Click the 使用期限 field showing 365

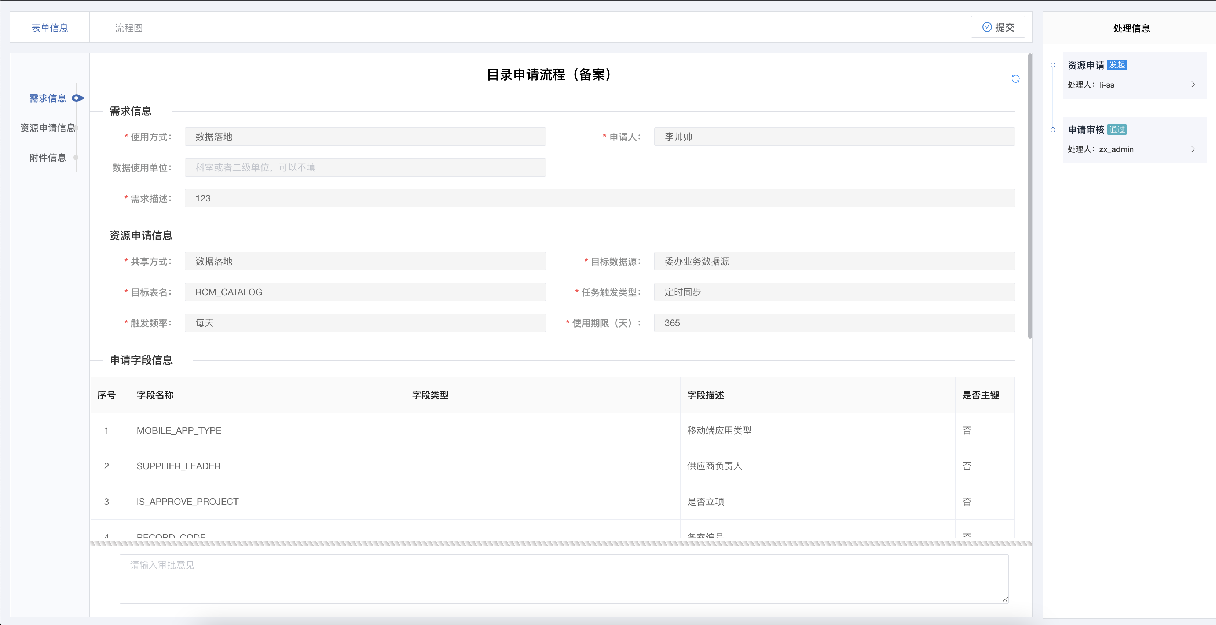click(834, 323)
